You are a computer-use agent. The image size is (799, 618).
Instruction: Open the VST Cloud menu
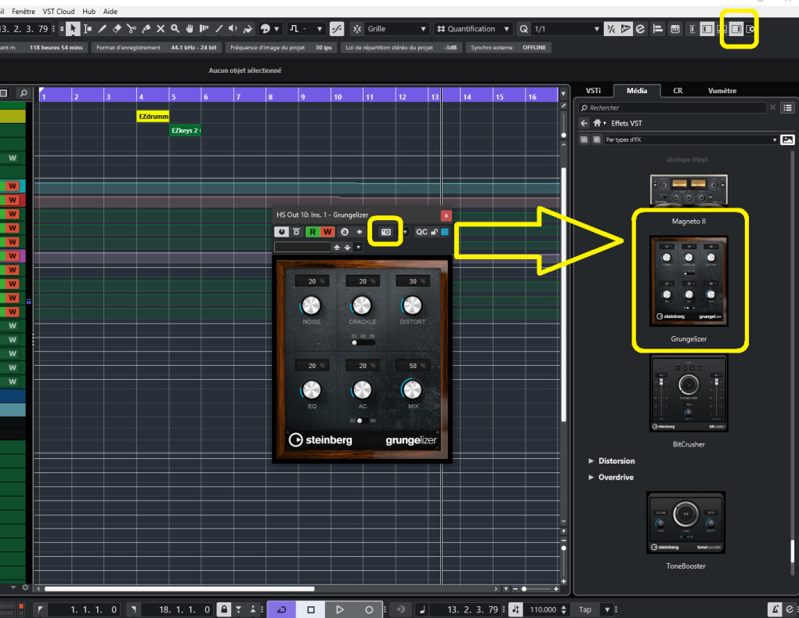point(59,11)
